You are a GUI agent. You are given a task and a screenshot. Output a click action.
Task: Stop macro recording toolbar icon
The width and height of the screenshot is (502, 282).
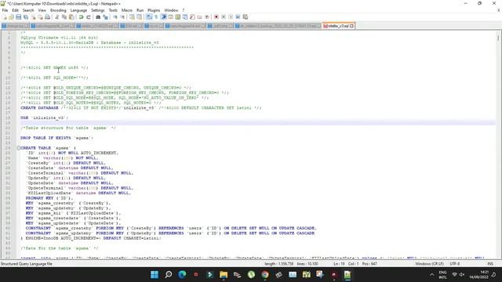pyautogui.click(x=224, y=16)
